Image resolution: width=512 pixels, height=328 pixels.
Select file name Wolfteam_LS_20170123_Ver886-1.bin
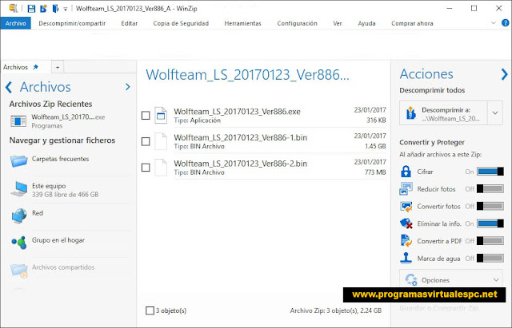pos(240,137)
